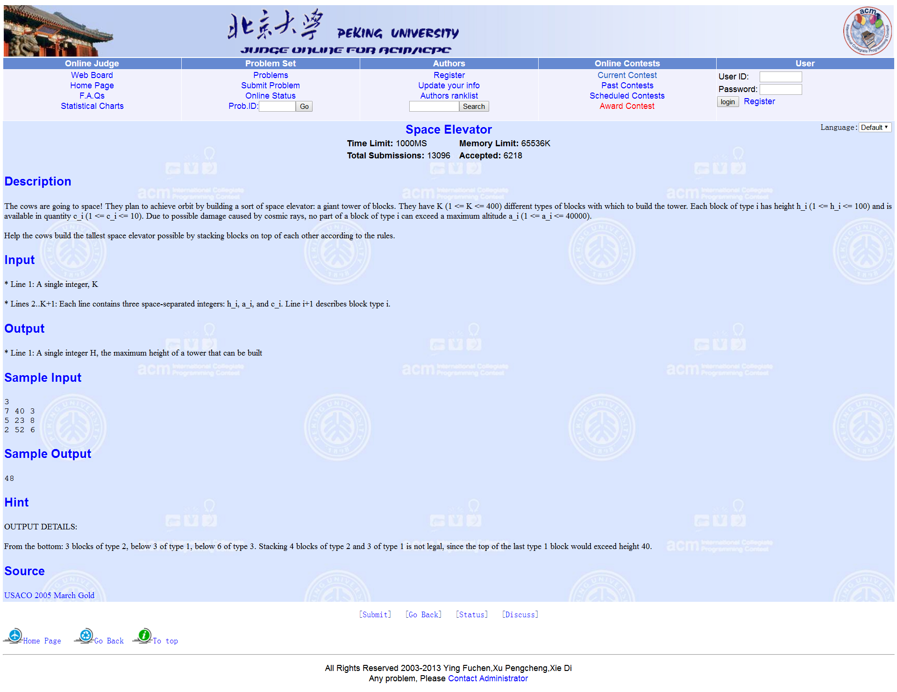The width and height of the screenshot is (897, 692).
Task: Click the Home Page airplane icon at bottom
Action: (14, 636)
